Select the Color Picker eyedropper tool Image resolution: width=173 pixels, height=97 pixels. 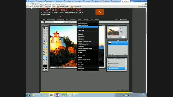[x=44, y=60]
